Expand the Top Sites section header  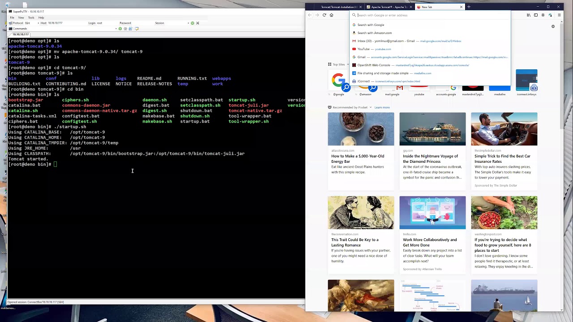tap(338, 64)
